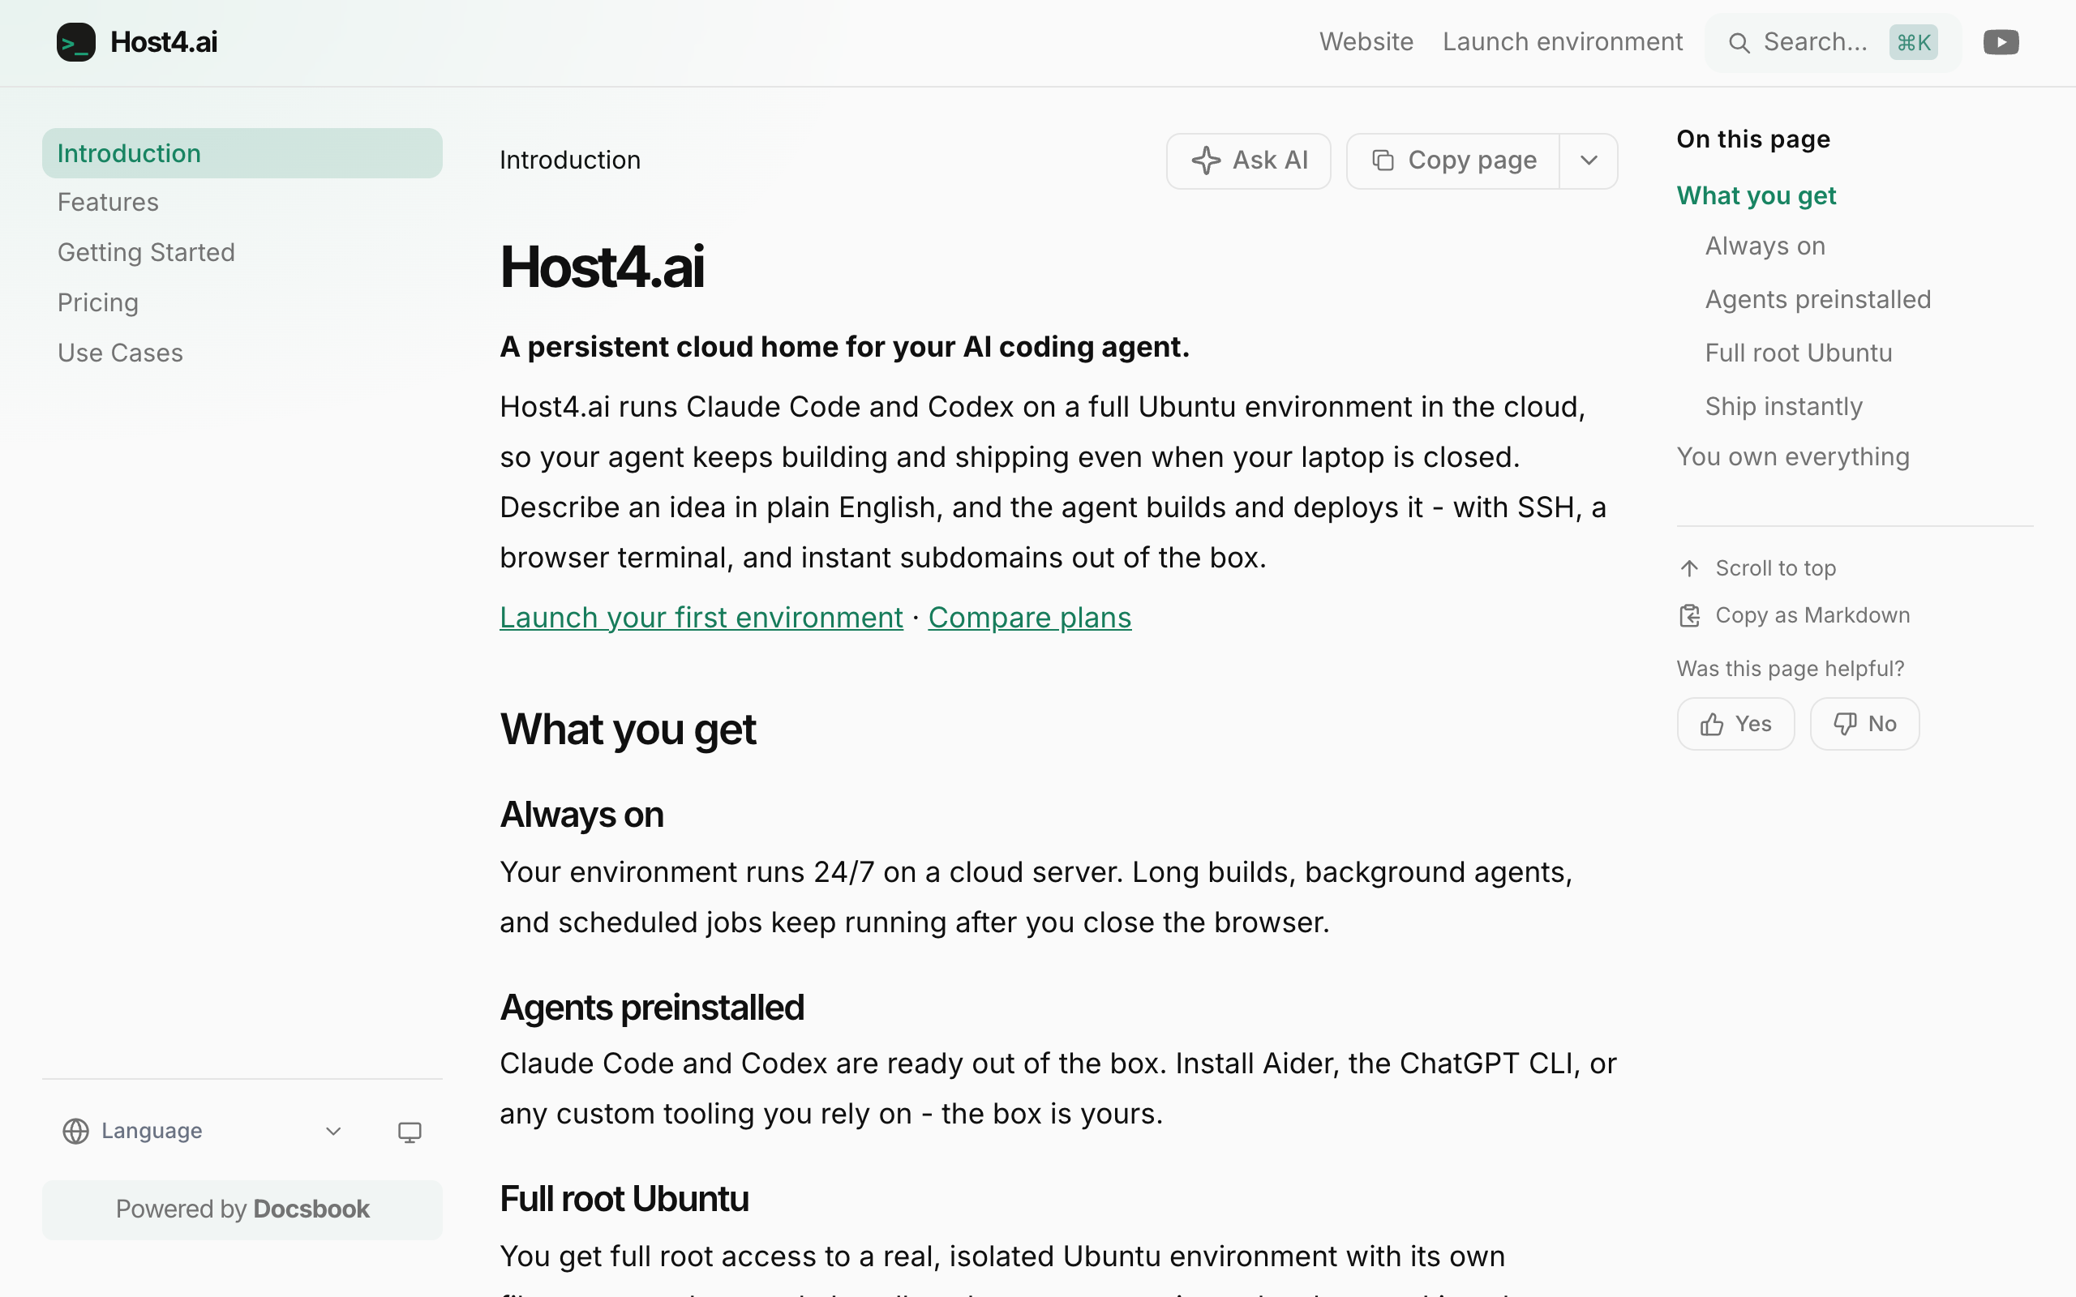Click the Introduction breadcrumb text

pos(569,161)
